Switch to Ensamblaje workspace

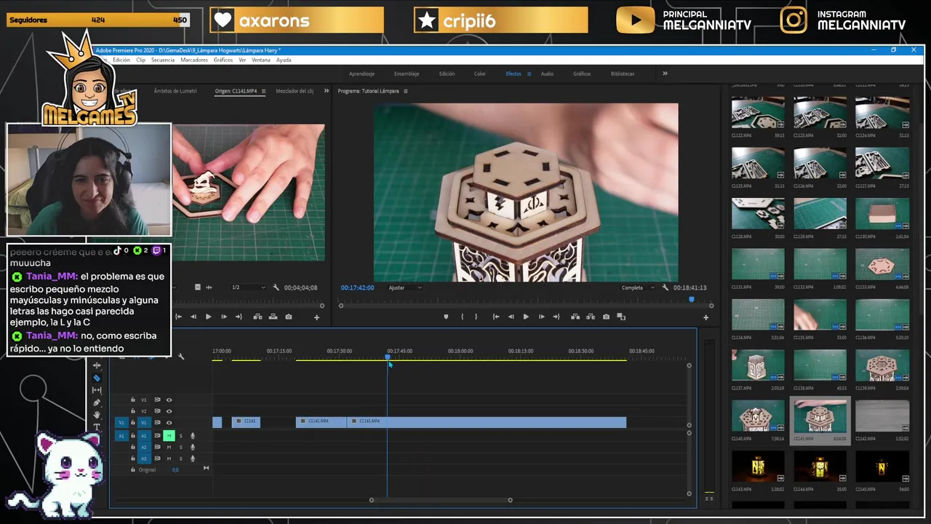point(407,74)
